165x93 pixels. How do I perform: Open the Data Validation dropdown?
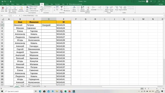click(88, 9)
